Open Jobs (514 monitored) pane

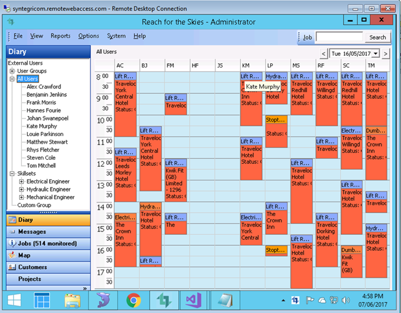[48, 244]
